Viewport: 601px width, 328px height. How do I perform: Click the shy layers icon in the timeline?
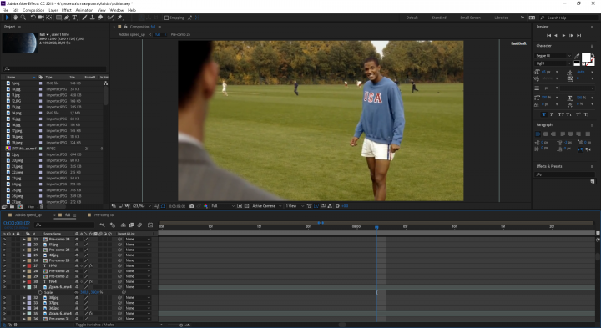tap(123, 225)
